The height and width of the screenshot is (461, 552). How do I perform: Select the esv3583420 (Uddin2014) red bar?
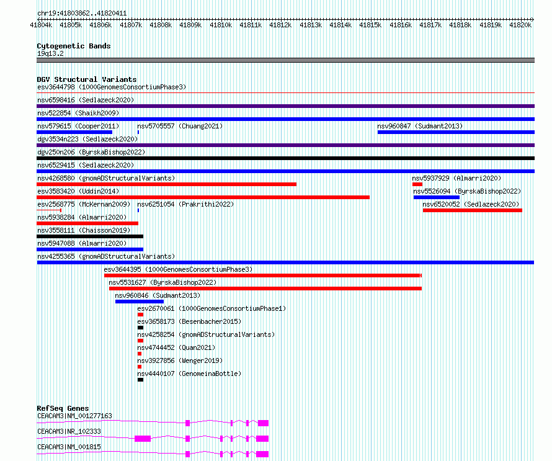pos(203,197)
